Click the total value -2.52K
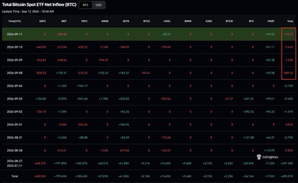This screenshot has width=298, height=183. click(289, 150)
